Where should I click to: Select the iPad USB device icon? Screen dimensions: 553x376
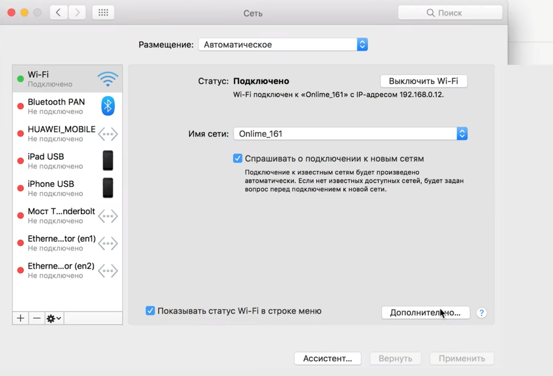[108, 161]
